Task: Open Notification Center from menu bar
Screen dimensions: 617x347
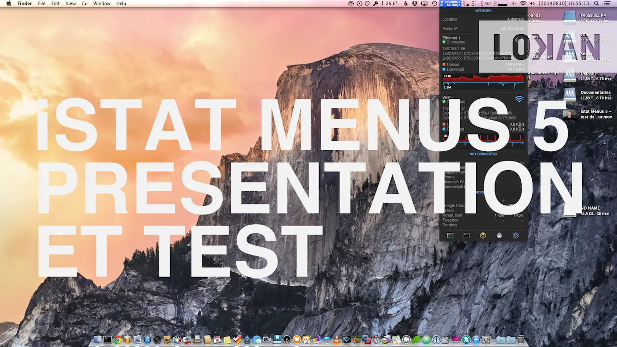Action: tap(607, 3)
